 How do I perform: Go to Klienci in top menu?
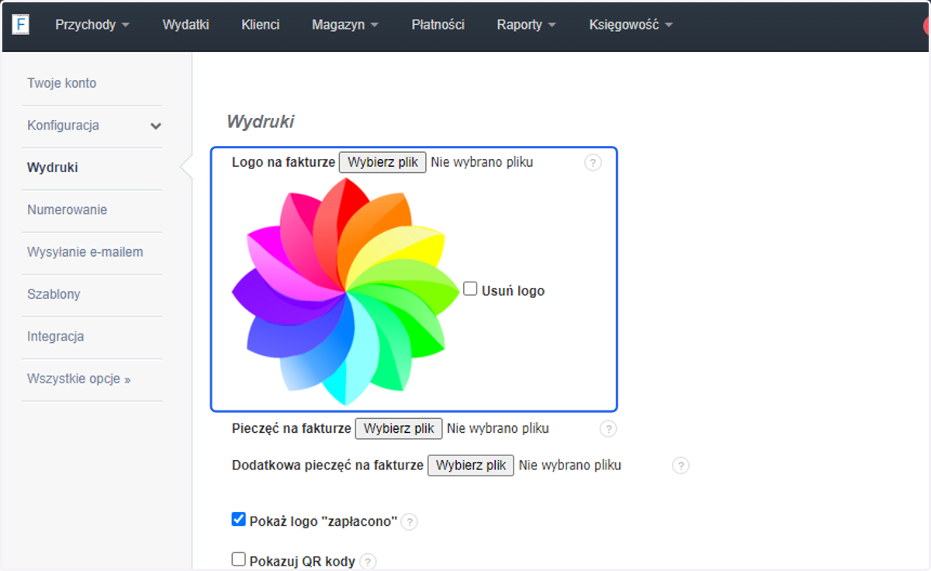[261, 25]
